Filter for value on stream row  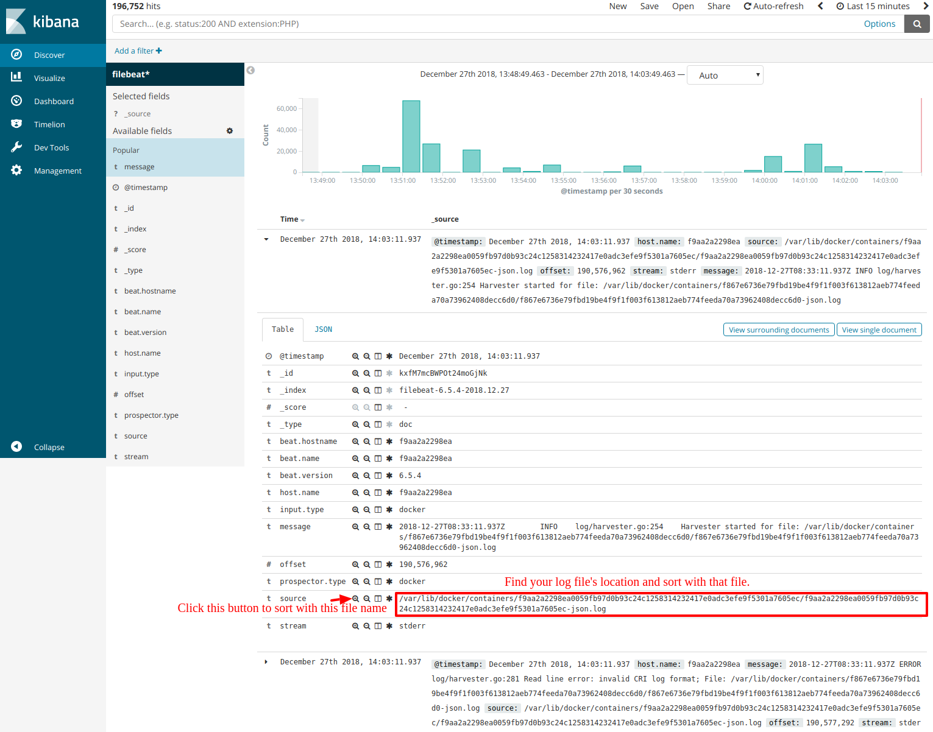click(355, 626)
